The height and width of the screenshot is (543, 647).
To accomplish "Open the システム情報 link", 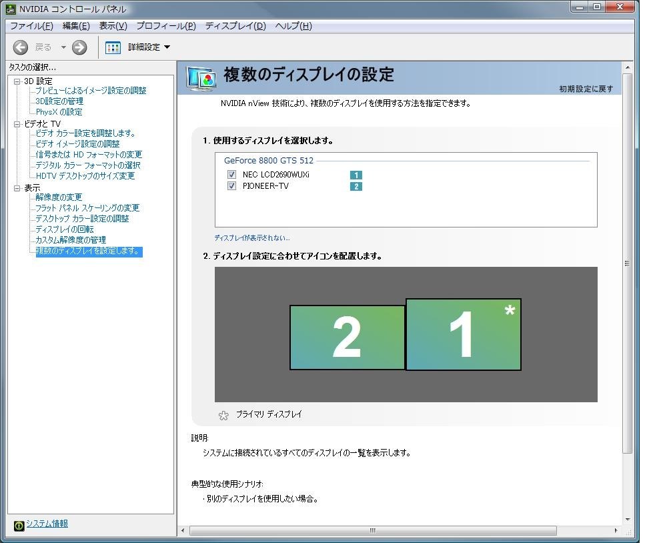I will point(47,524).
